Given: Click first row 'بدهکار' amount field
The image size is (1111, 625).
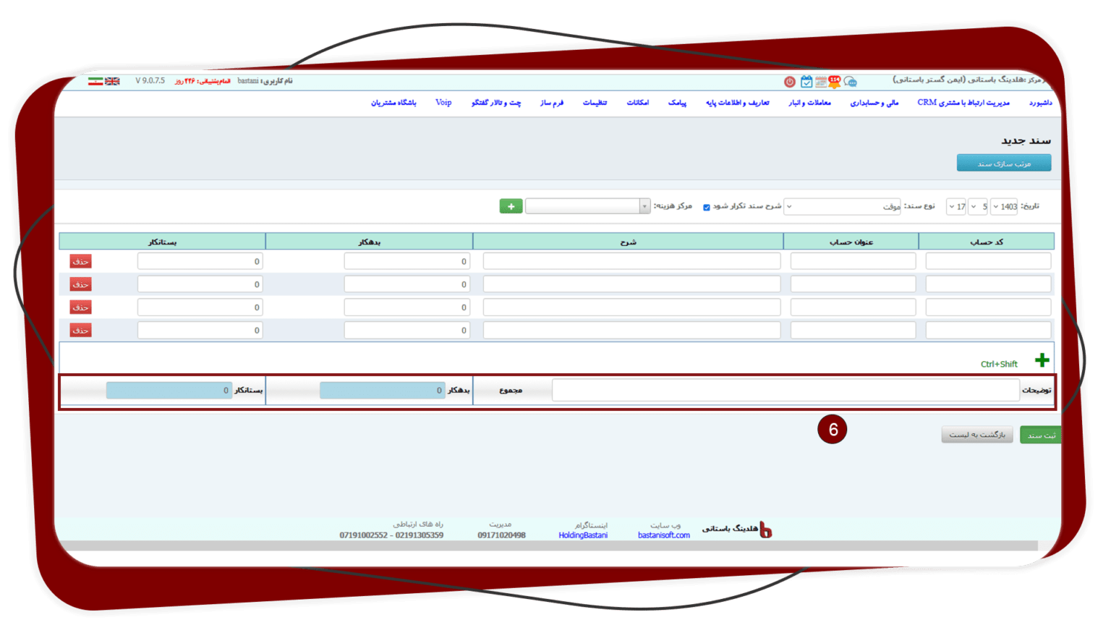Looking at the screenshot, I should tap(406, 261).
